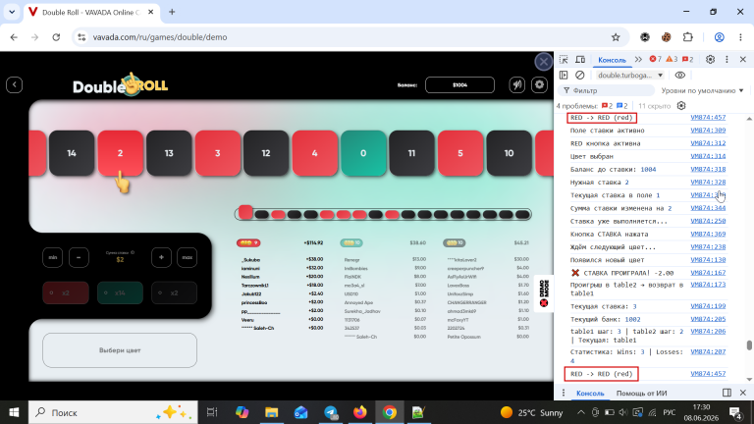
Task: Click the red errors count indicator
Action: pos(656,59)
